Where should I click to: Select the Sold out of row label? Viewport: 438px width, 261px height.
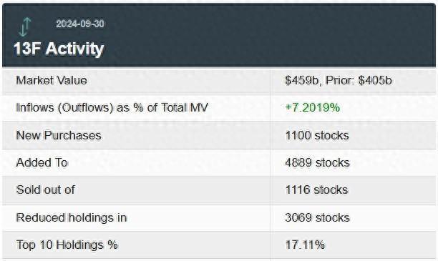point(46,189)
